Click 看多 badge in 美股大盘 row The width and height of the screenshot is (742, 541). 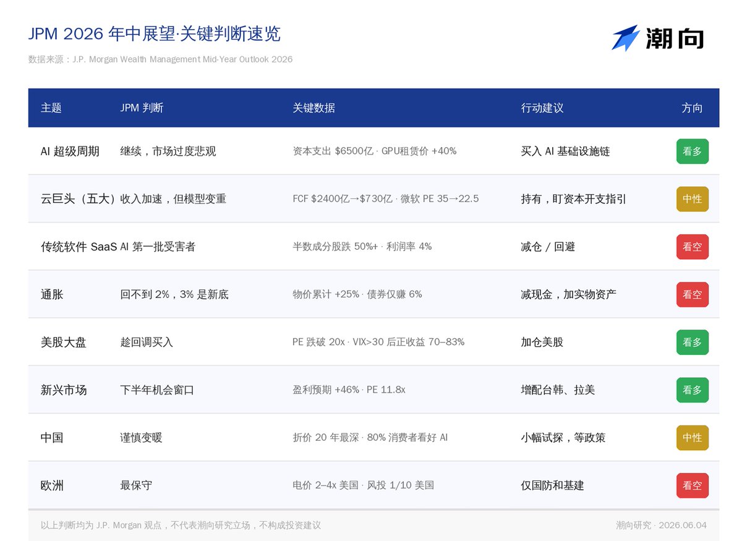693,343
